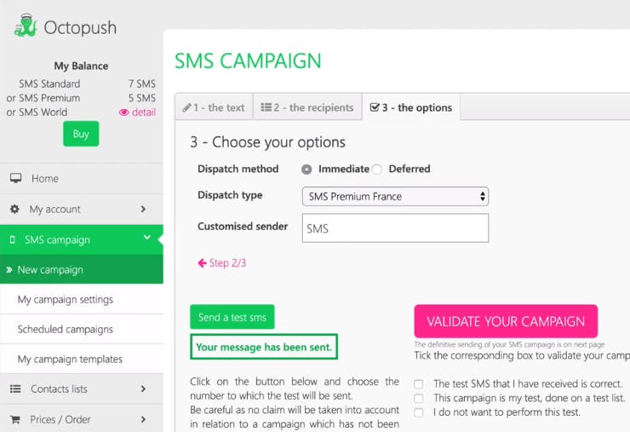Tick 'I do not want to perform this test'
Image resolution: width=630 pixels, height=432 pixels.
419,412
